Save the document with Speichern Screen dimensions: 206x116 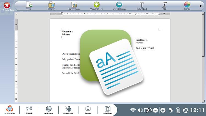(x=74, y=6)
